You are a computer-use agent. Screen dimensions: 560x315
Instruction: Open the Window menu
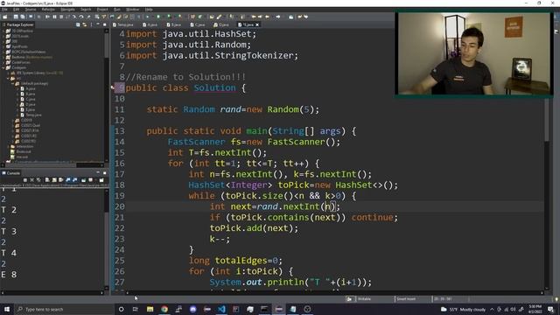coord(132,10)
